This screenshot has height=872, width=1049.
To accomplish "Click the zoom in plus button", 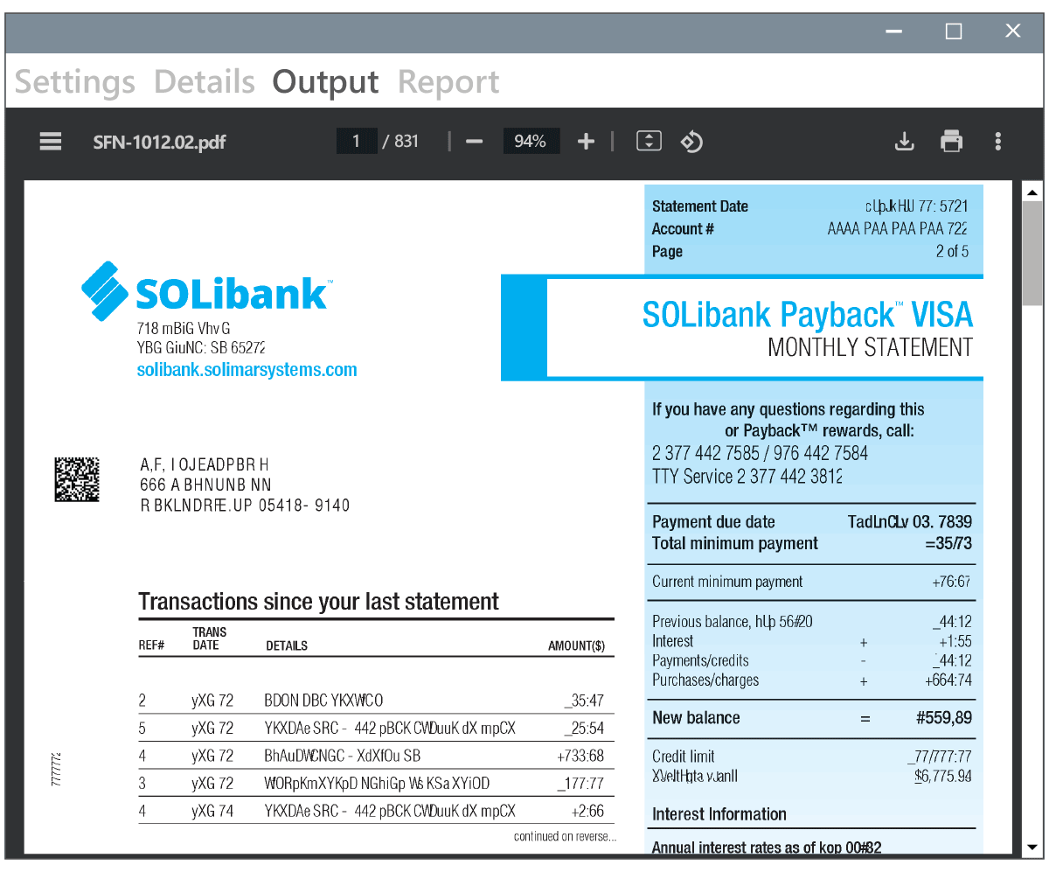I will tap(586, 142).
